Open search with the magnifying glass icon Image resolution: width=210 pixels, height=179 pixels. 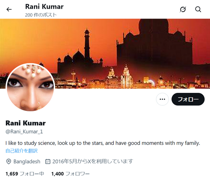pyautogui.click(x=198, y=9)
